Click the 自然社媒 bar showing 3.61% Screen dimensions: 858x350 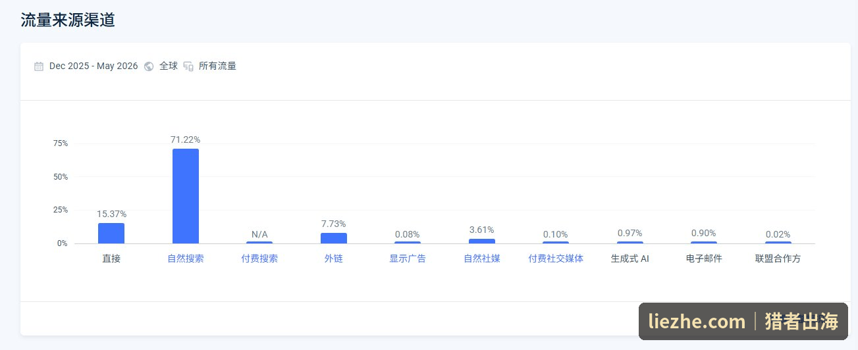coord(482,241)
